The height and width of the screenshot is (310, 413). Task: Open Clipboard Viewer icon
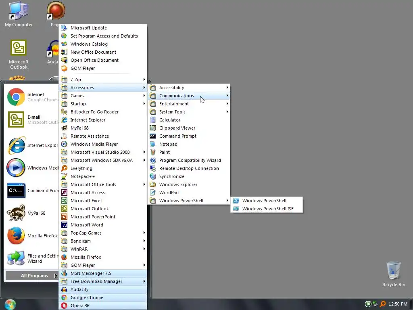coord(153,128)
